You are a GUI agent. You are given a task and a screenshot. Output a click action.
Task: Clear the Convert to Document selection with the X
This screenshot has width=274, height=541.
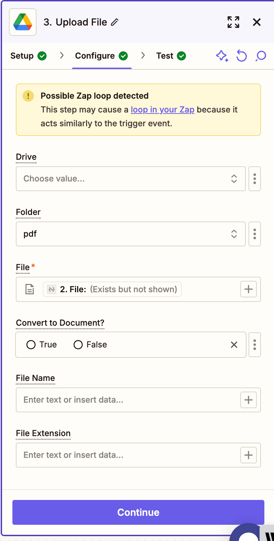234,344
